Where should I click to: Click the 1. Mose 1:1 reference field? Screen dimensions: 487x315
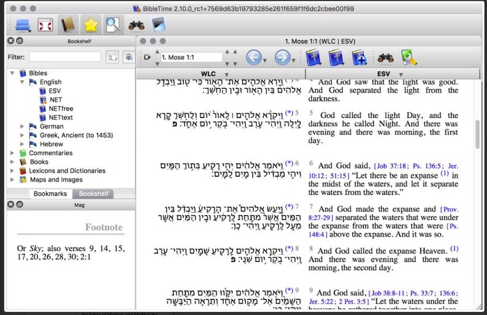[x=191, y=57]
